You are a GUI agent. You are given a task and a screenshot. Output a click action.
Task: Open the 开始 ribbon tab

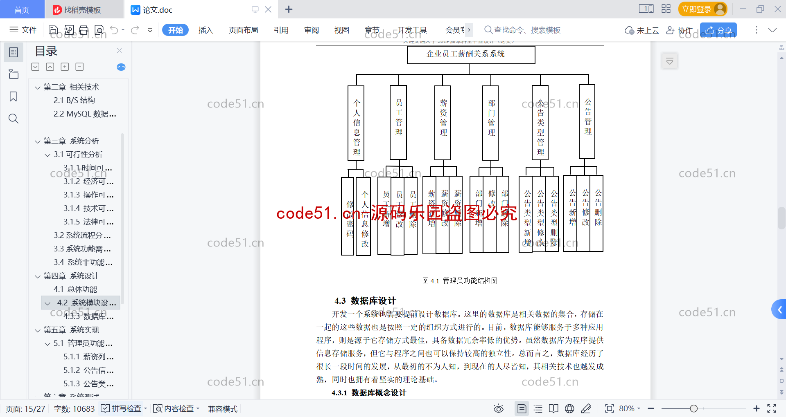point(175,30)
